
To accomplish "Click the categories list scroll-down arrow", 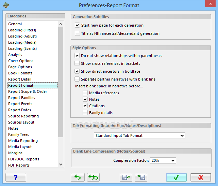I will [61, 164].
